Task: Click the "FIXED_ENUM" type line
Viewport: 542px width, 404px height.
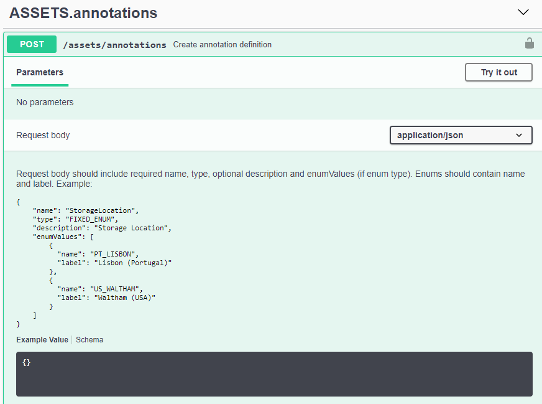Action: coord(75,219)
